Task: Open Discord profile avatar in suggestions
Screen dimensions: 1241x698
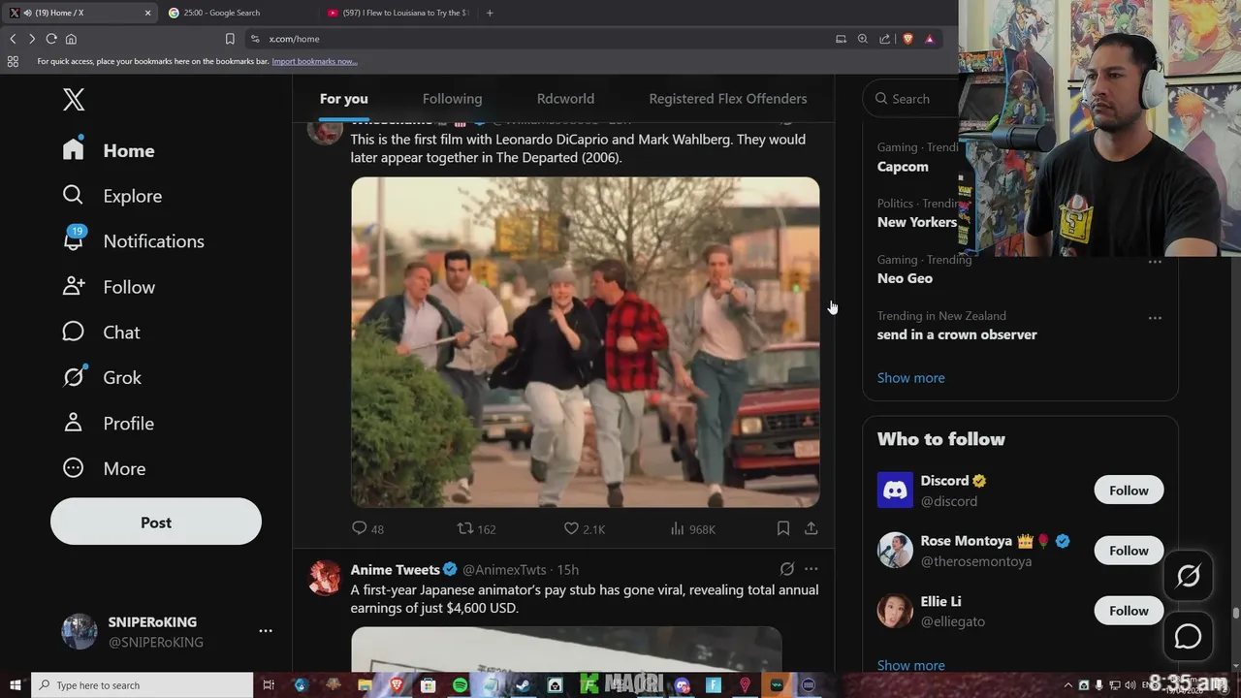Action: [x=895, y=491]
